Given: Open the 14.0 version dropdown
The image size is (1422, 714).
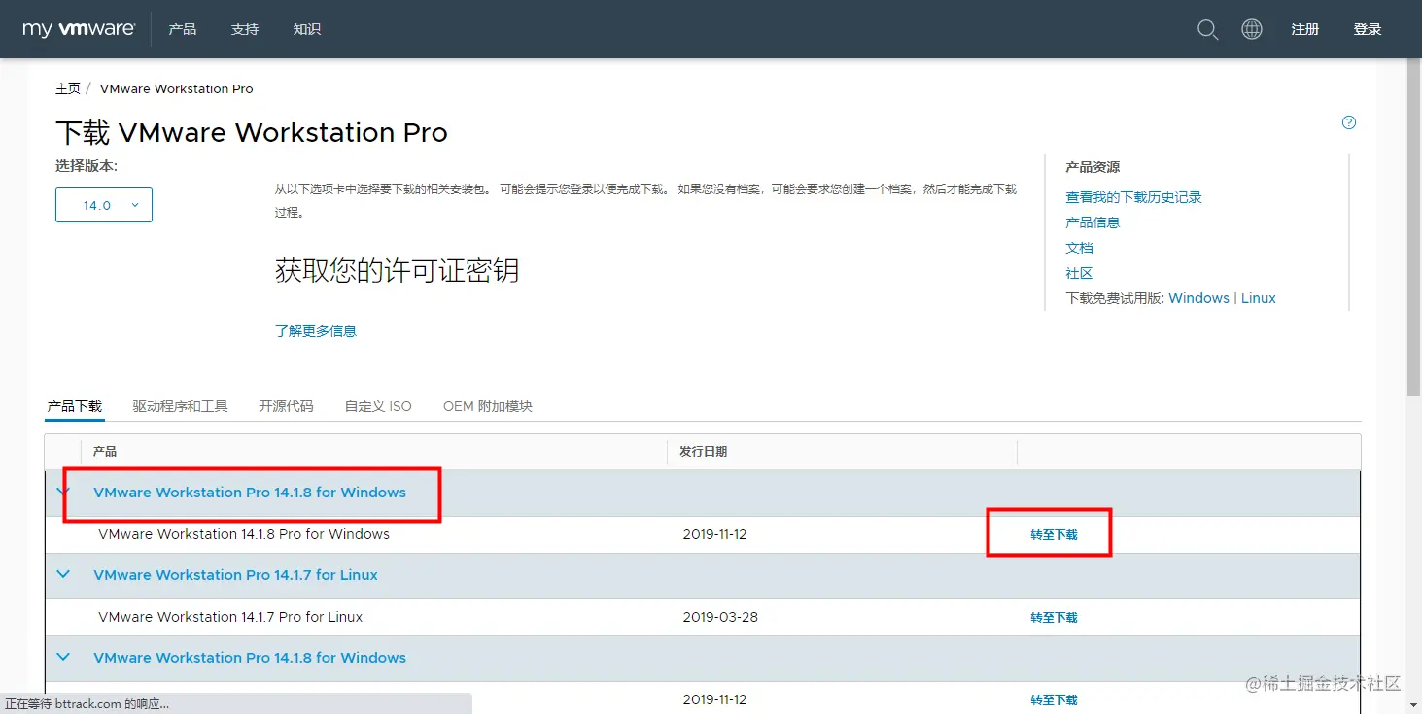Looking at the screenshot, I should 104,205.
